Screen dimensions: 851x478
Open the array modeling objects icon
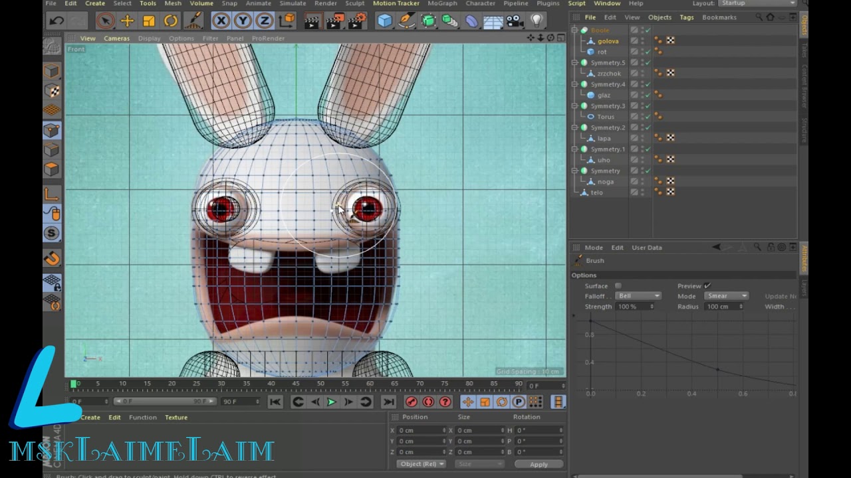point(450,21)
